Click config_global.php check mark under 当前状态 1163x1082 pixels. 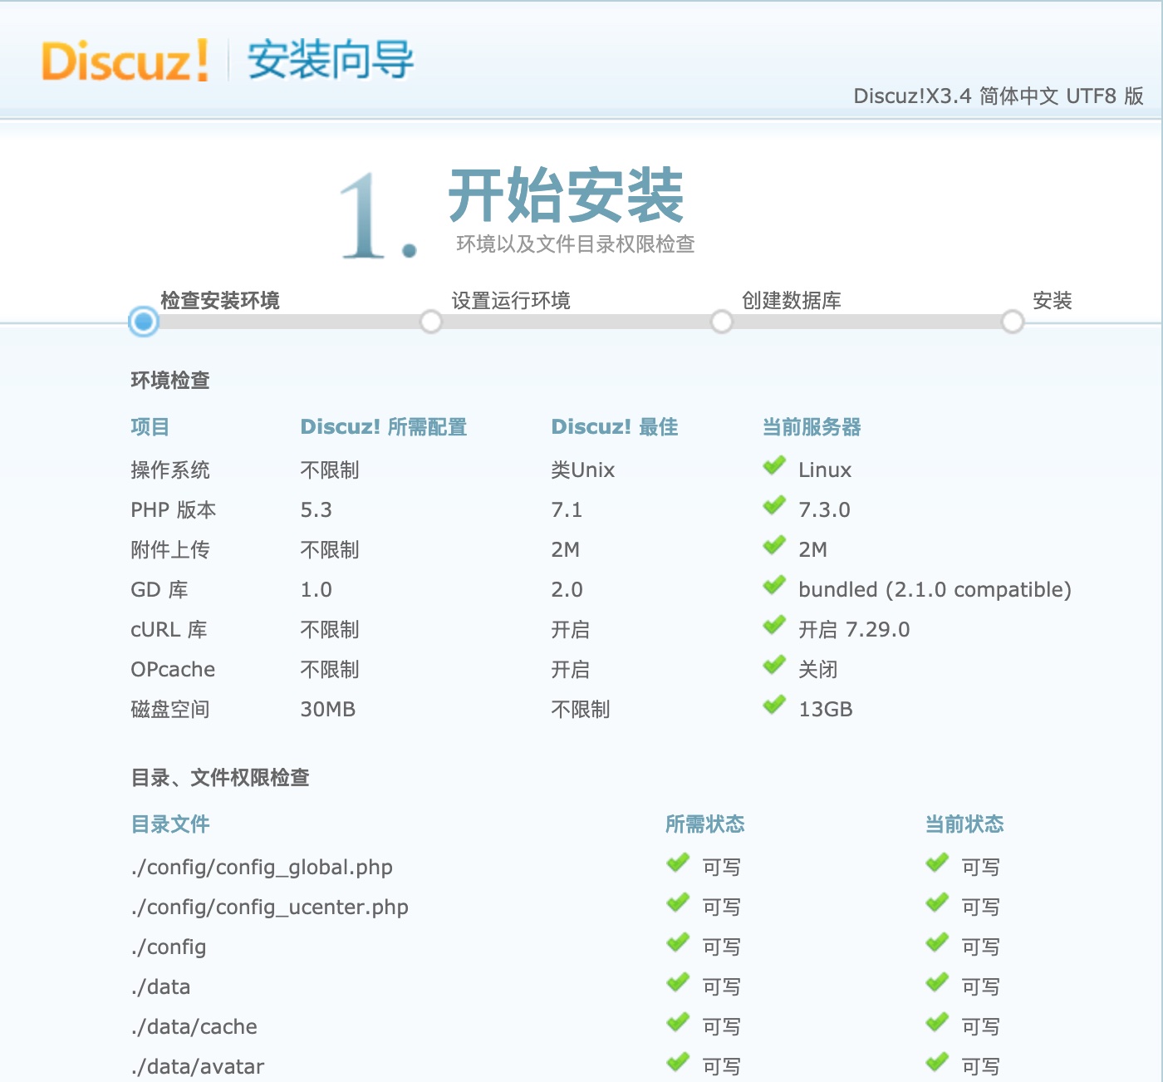[x=937, y=863]
